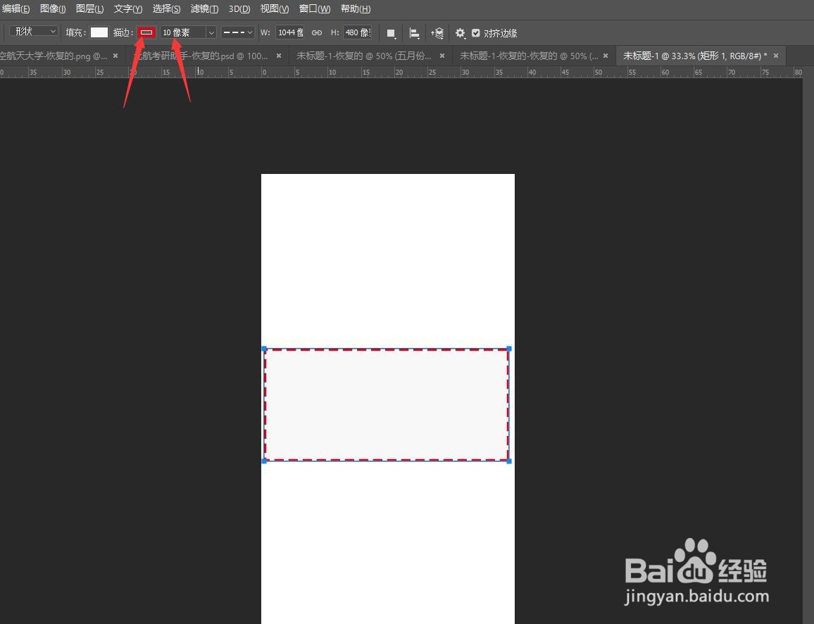The image size is (814, 624).
Task: Open the dashed stroke type dropdown
Action: tap(237, 32)
